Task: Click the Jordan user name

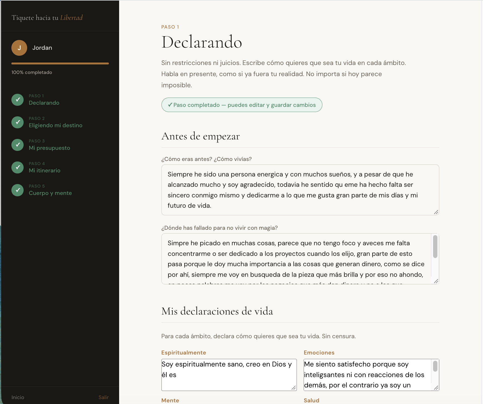Action: coord(42,48)
